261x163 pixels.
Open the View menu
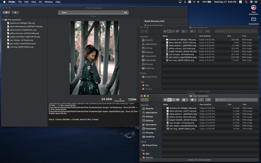(33, 2)
